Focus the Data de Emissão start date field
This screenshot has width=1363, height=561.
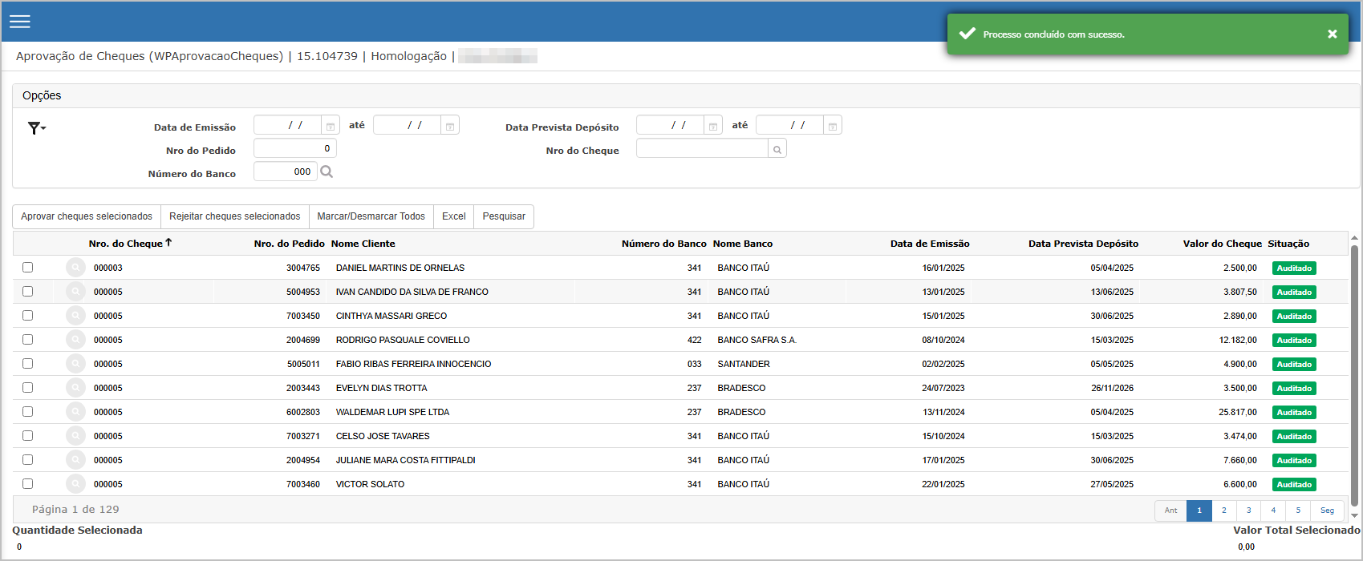pyautogui.click(x=288, y=126)
